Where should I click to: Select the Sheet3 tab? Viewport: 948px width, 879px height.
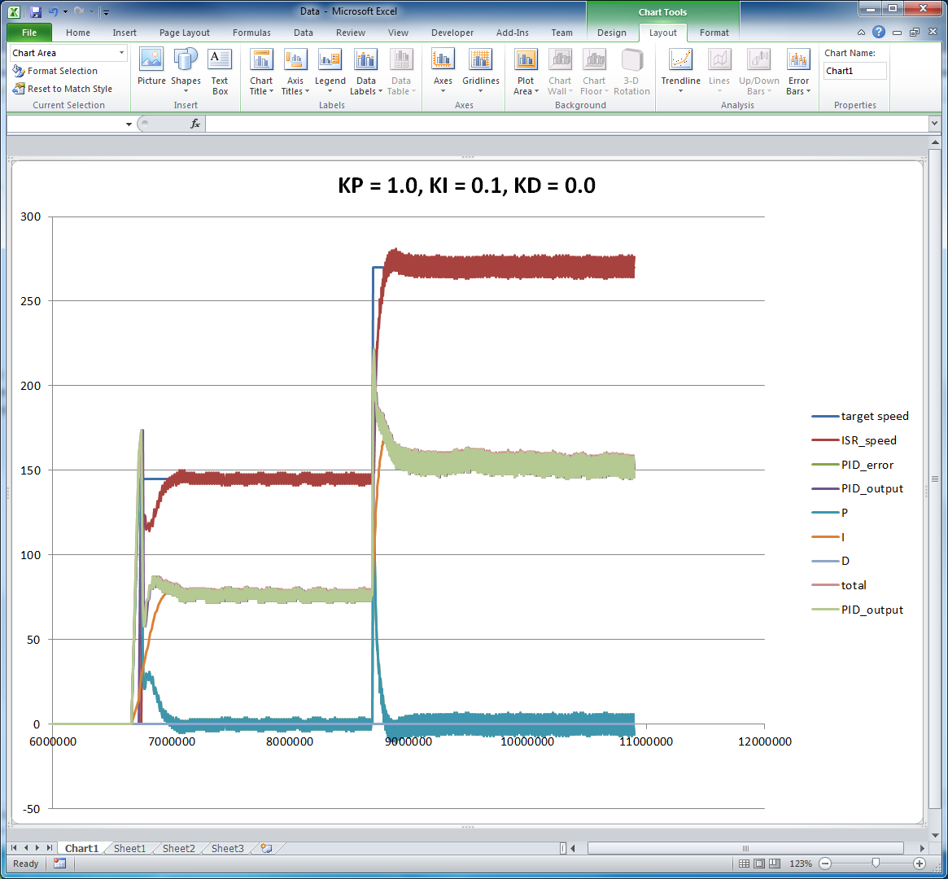pyautogui.click(x=227, y=848)
